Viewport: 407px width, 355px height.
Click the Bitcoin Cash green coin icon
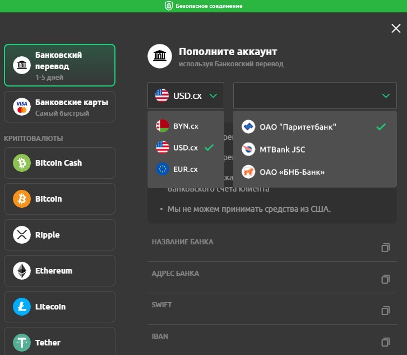22,163
